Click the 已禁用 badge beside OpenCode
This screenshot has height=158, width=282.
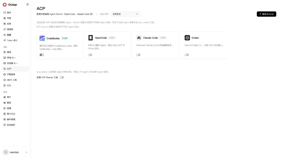tap(112, 38)
